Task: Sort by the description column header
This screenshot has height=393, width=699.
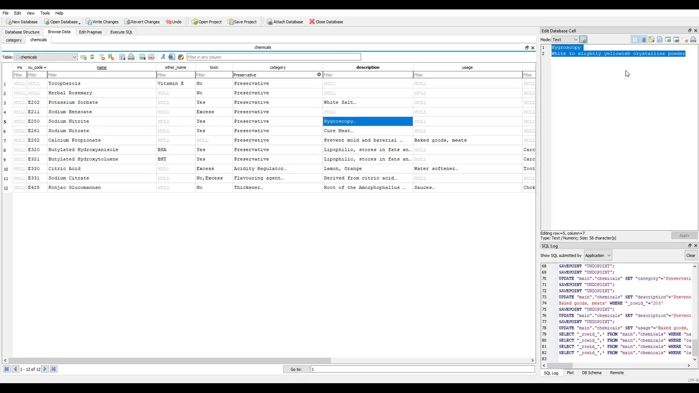Action: (368, 67)
